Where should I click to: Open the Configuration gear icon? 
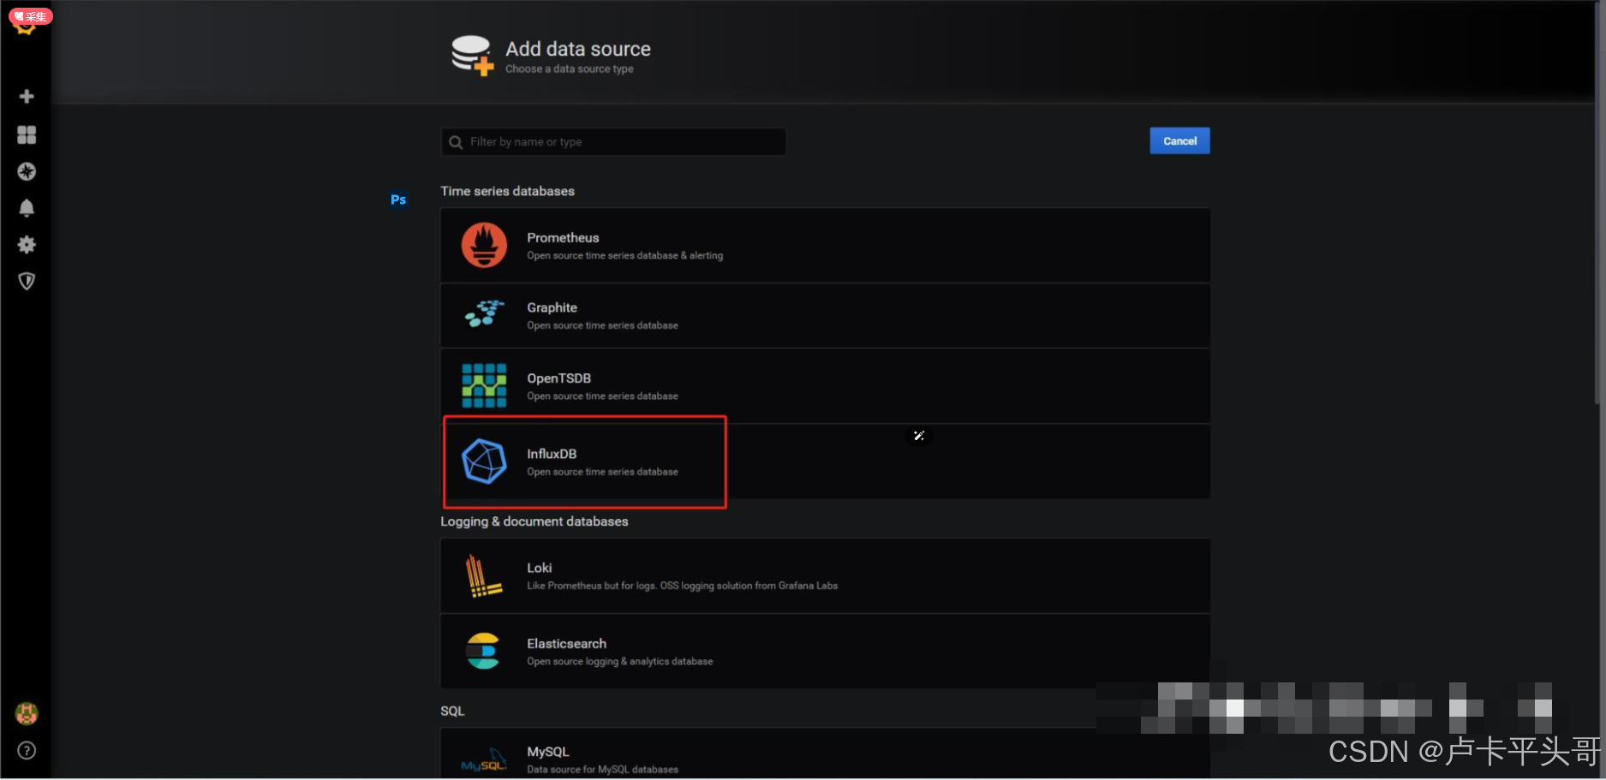(27, 245)
